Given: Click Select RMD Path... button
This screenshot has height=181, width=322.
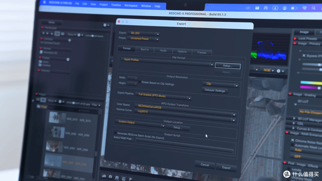Looking at the screenshot, I should coord(123,138).
